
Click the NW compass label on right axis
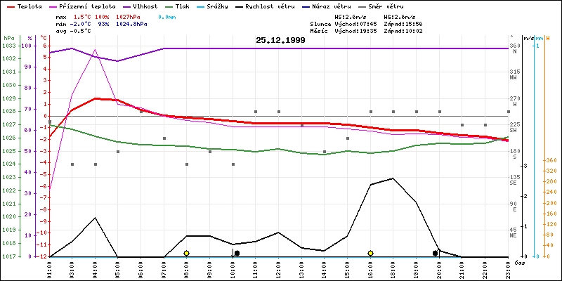[x=514, y=77]
